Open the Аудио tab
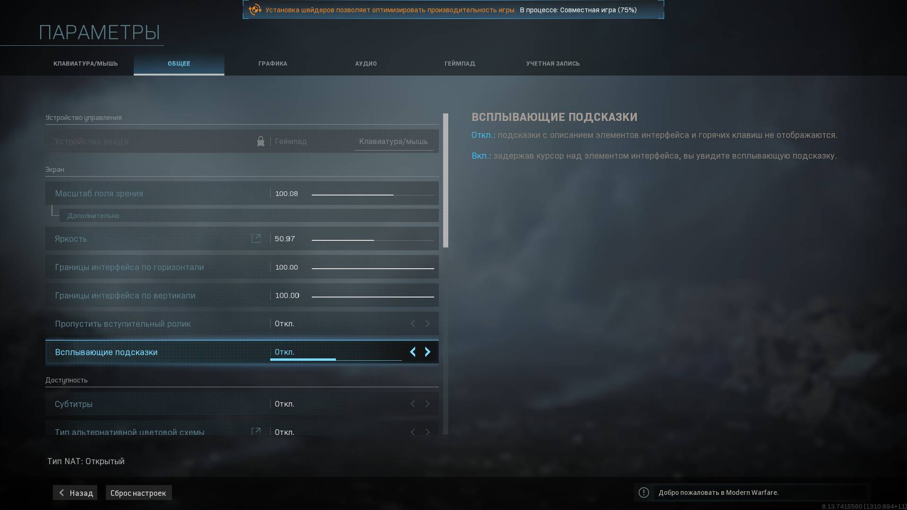Screen dimensions: 907x510 366,63
